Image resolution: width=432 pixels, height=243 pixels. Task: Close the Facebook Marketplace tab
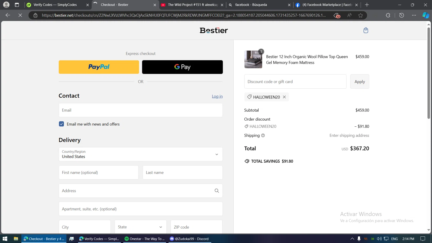pos(357,5)
